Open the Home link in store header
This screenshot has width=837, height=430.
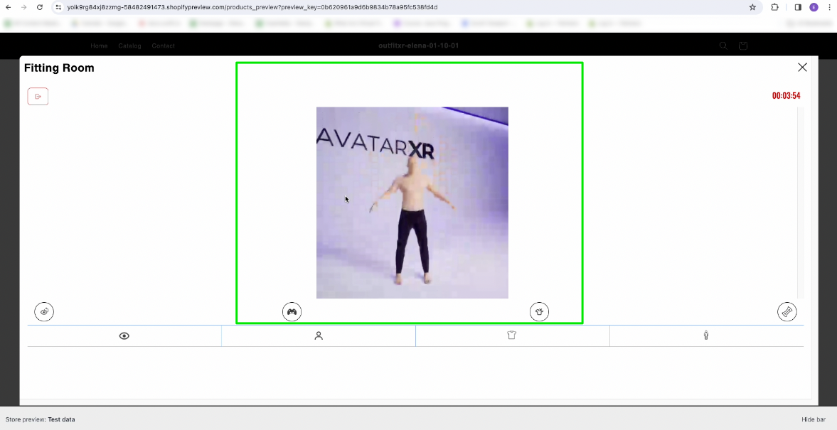100,46
